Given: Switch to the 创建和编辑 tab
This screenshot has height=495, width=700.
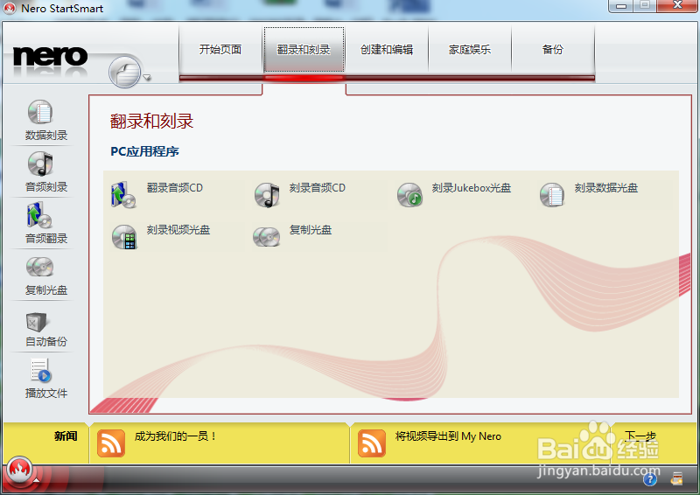Looking at the screenshot, I should coord(387,50).
